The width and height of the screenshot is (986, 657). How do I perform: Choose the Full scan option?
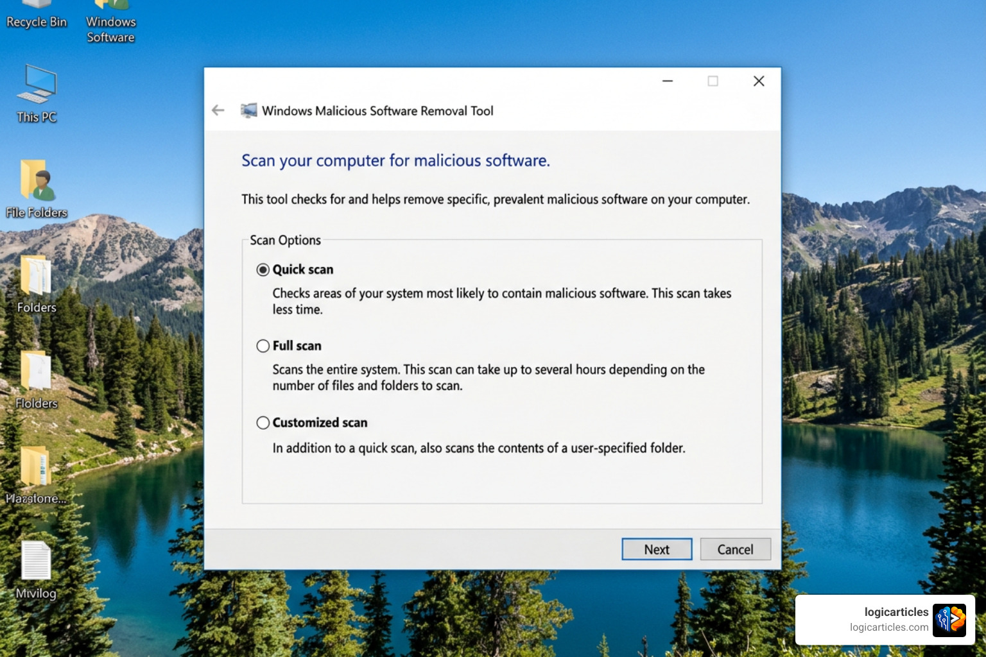pyautogui.click(x=263, y=346)
